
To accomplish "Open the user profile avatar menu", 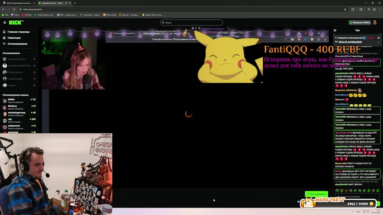I will click(375, 22).
